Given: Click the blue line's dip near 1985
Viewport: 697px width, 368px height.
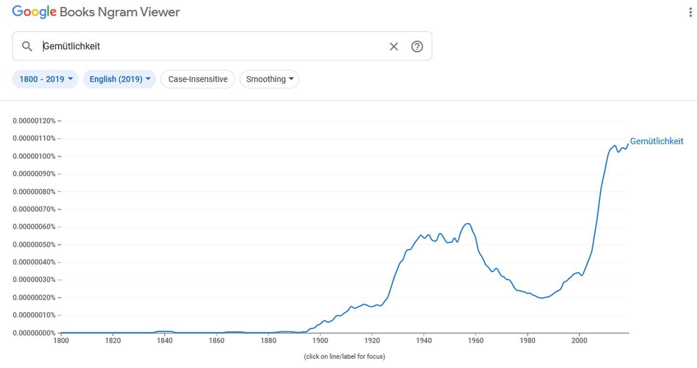Looking at the screenshot, I should click(541, 298).
